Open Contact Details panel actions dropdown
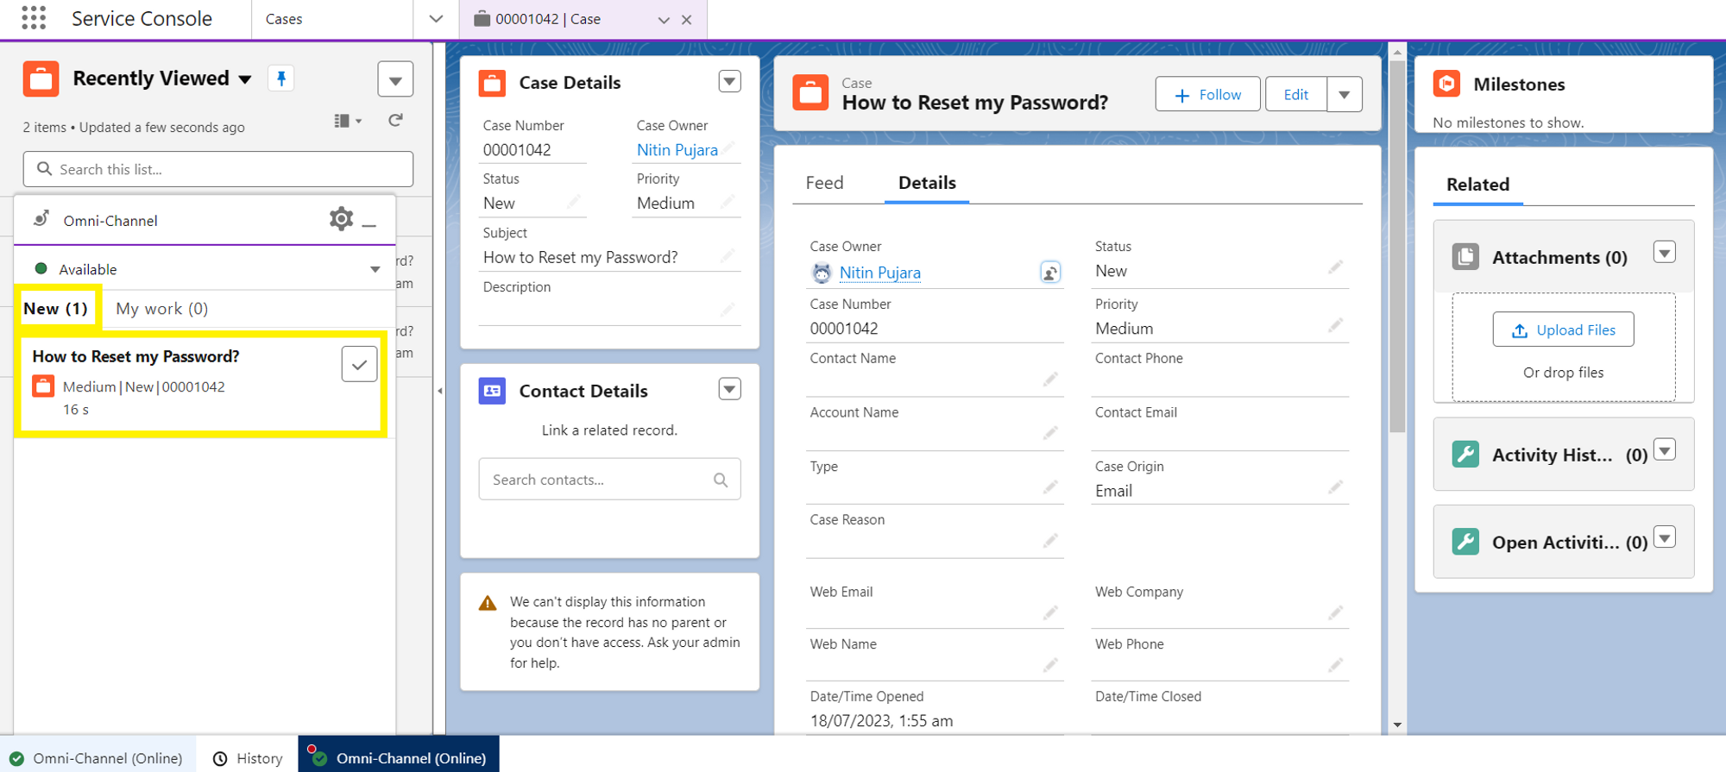This screenshot has height=772, width=1726. [729, 390]
